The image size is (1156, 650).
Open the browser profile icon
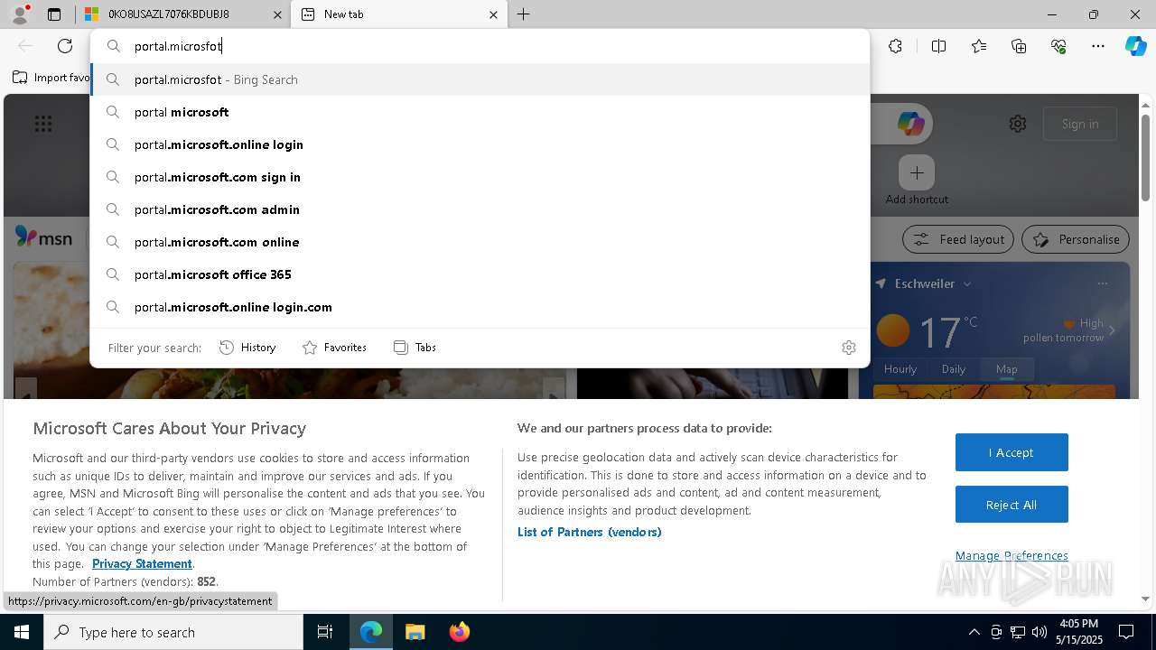(20, 14)
